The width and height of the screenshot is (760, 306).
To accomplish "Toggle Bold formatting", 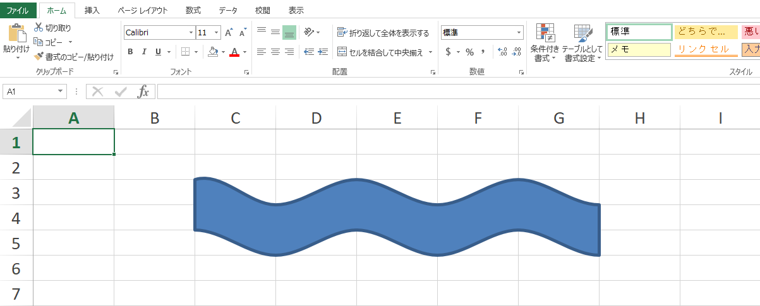I will pyautogui.click(x=130, y=52).
